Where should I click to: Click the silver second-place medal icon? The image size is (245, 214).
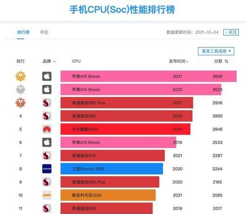[21, 89]
